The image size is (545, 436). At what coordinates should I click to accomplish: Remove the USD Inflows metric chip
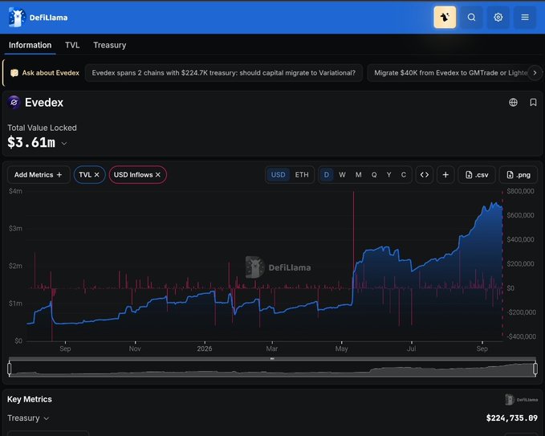click(158, 174)
